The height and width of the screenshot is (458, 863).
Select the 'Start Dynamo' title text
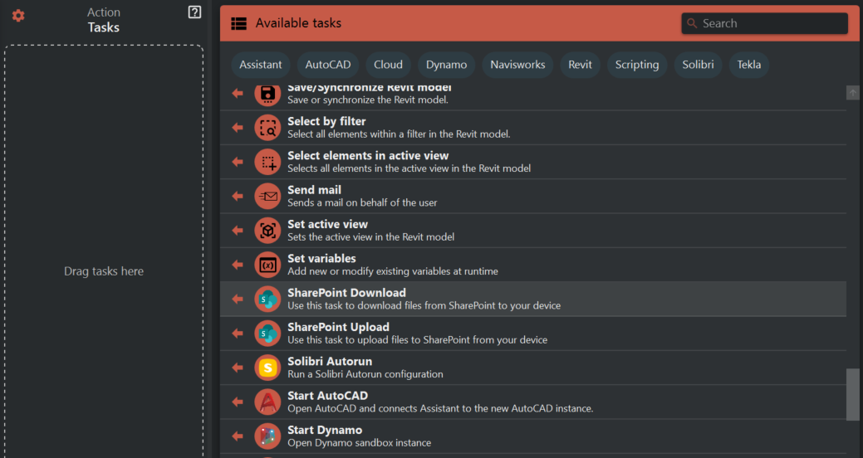tap(325, 430)
